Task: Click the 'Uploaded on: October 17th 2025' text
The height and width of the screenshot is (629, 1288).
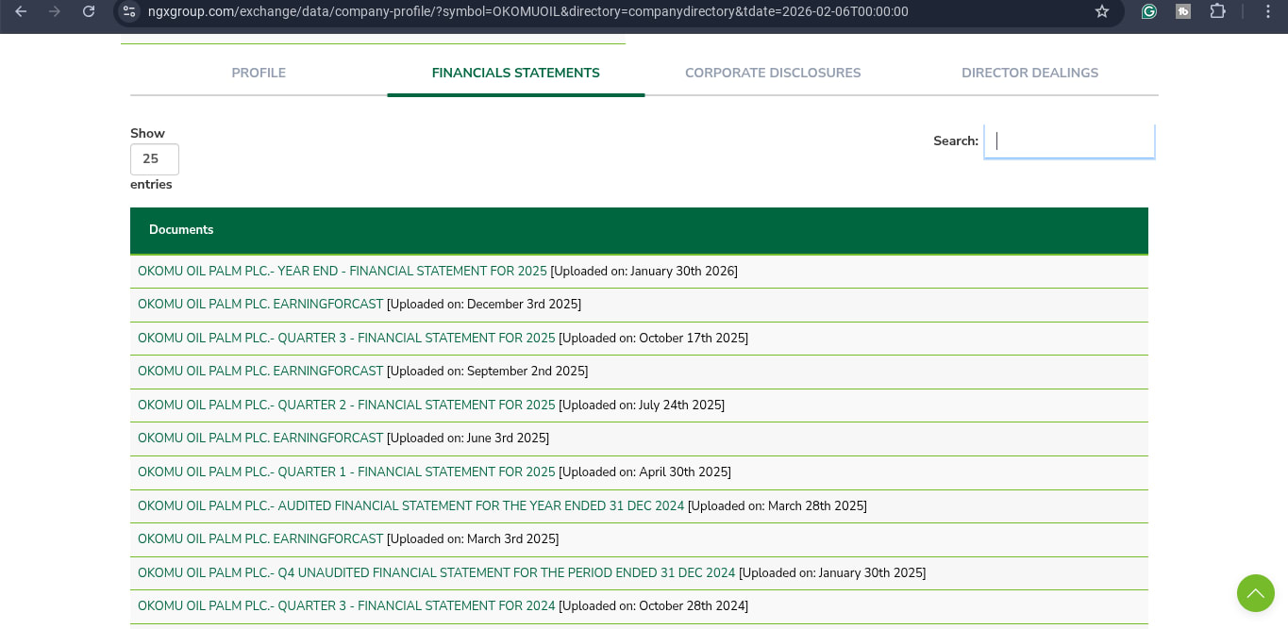Action: coord(654,338)
